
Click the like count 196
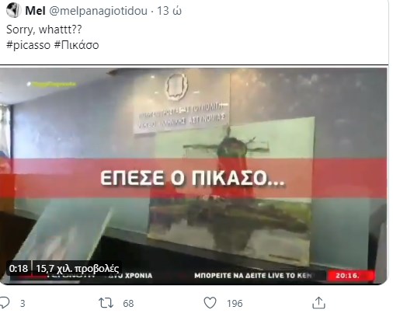(x=235, y=303)
